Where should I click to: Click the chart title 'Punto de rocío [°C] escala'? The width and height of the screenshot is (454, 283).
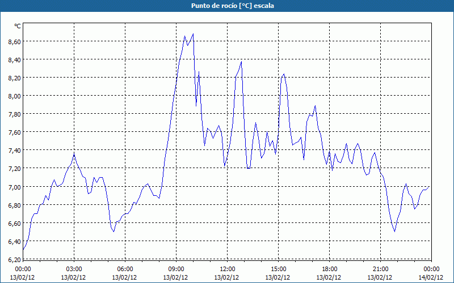(233, 6)
